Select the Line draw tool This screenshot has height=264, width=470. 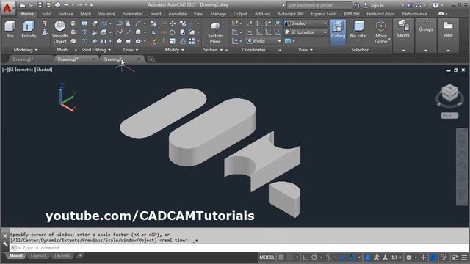[129, 32]
